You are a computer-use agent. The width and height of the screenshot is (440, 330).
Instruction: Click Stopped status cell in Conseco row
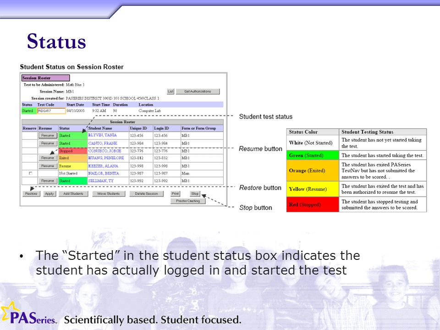click(x=73, y=151)
